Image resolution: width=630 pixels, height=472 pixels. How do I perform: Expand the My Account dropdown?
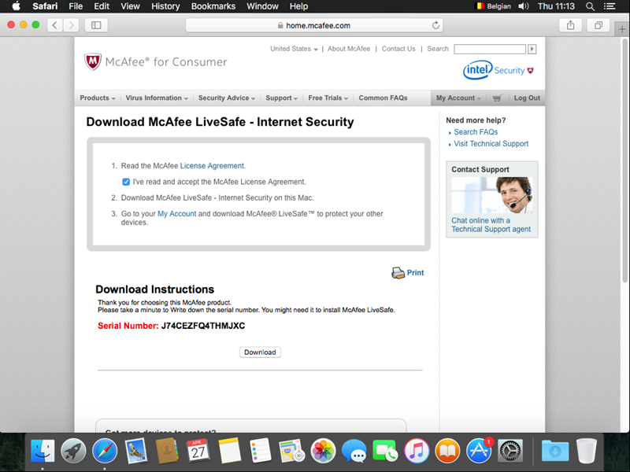[x=458, y=98]
